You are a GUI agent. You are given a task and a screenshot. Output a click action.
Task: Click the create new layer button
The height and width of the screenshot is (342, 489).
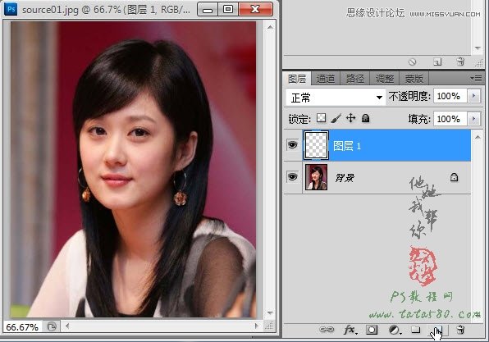tap(439, 330)
